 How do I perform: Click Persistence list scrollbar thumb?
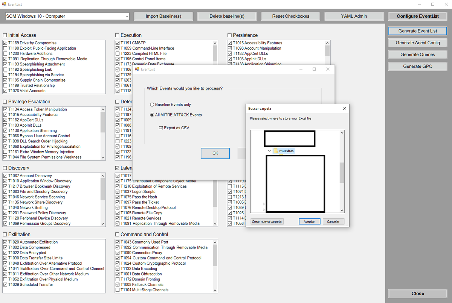click(327, 51)
